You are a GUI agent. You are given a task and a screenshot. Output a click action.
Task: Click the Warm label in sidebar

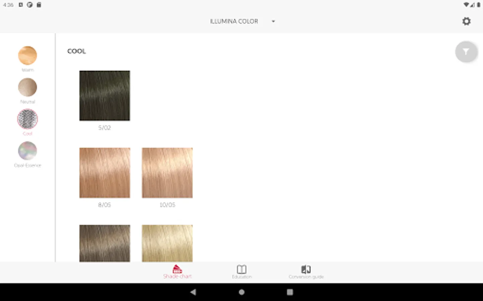pyautogui.click(x=28, y=70)
